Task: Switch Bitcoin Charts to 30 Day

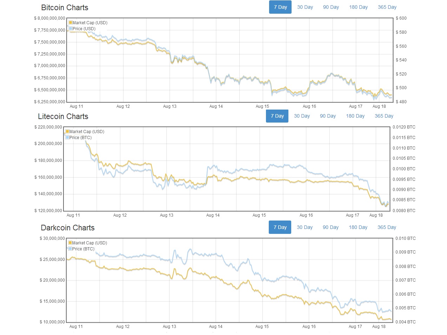Action: coord(305,7)
